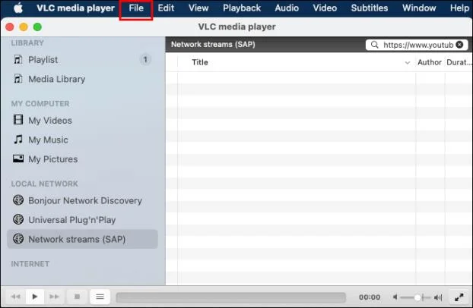Screen dimensions: 473x308
Task: Open the Edit menu
Action: point(166,8)
